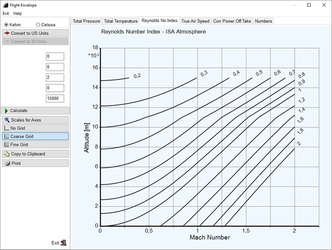Select the Celsius radio button

tap(38, 25)
